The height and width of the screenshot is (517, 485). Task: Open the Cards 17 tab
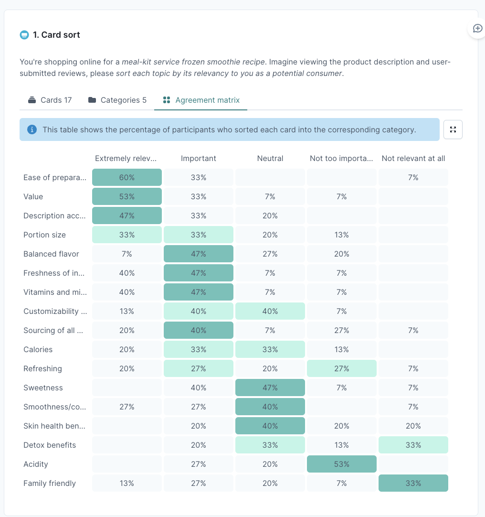(50, 100)
